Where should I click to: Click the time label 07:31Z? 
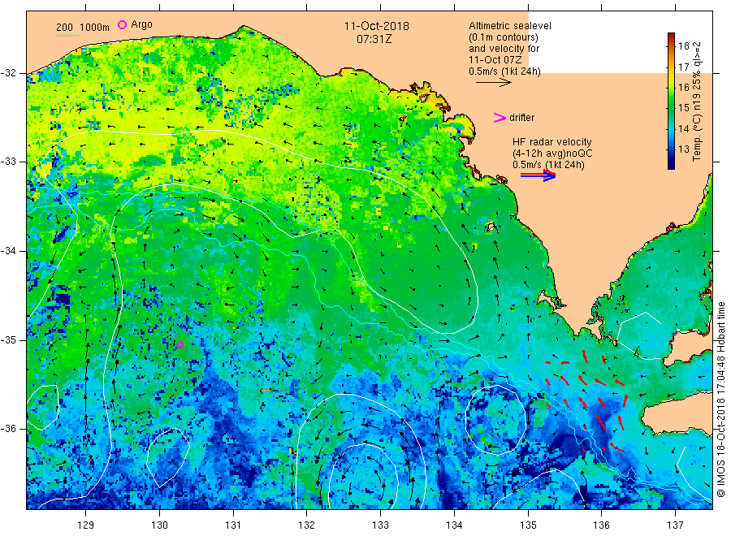(x=374, y=39)
